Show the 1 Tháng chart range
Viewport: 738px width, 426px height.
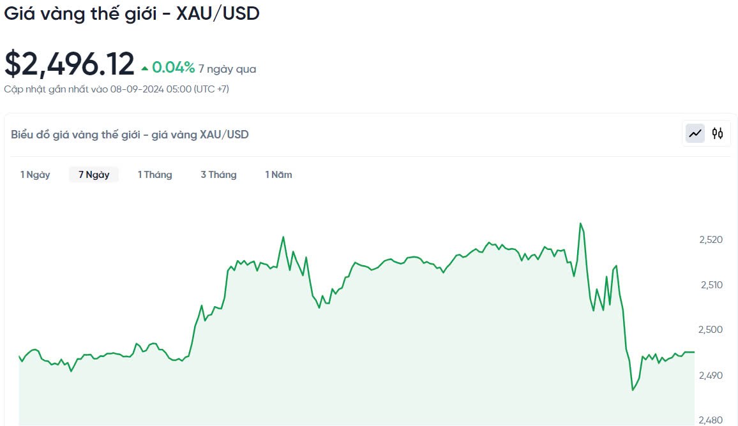pyautogui.click(x=155, y=175)
